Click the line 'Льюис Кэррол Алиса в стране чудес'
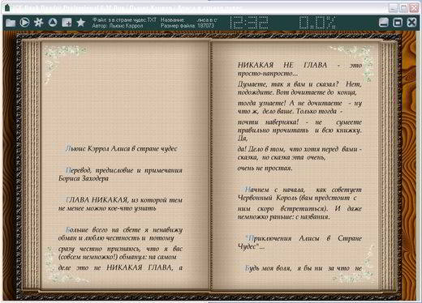Viewport: 422px width, 303px height. [121, 149]
